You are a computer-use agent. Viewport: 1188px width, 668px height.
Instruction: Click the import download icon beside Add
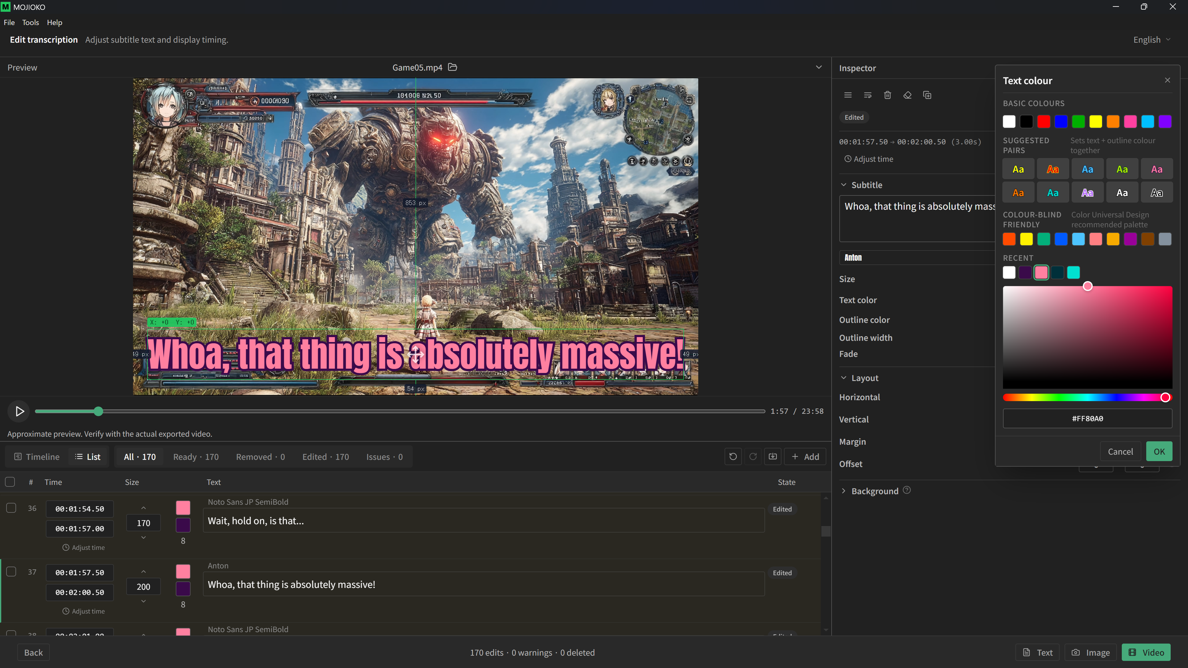click(x=773, y=456)
